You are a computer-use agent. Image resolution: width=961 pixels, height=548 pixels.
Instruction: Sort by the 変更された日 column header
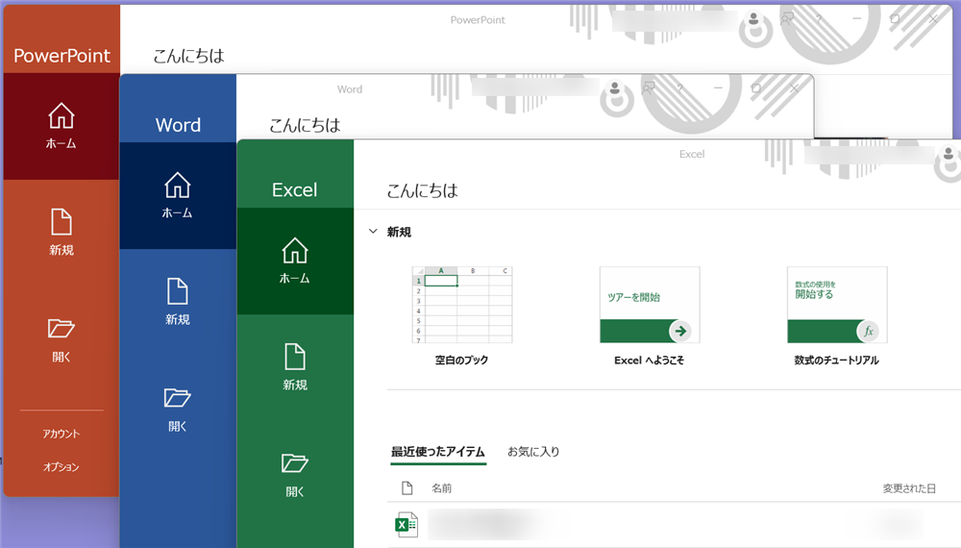(x=909, y=488)
